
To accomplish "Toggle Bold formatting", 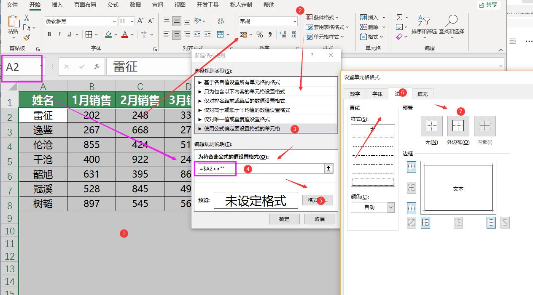I will pyautogui.click(x=49, y=35).
